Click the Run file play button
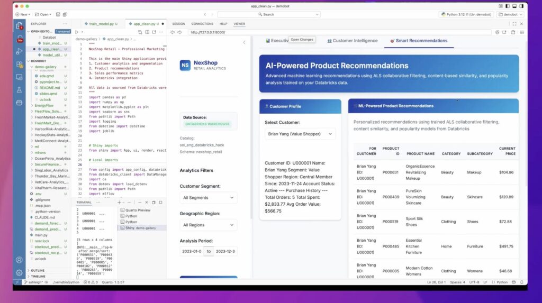The height and width of the screenshot is (303, 542). 77,32
